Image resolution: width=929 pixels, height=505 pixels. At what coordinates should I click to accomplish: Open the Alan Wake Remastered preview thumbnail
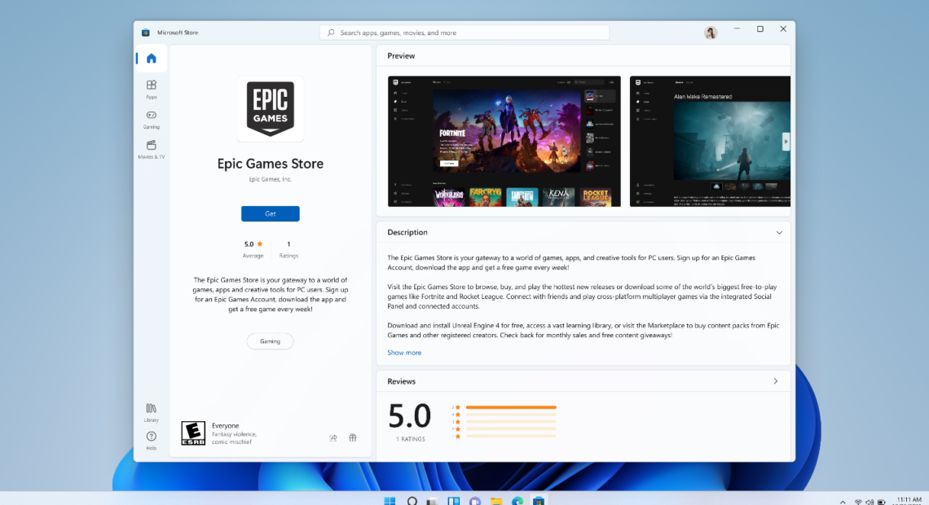tap(709, 141)
